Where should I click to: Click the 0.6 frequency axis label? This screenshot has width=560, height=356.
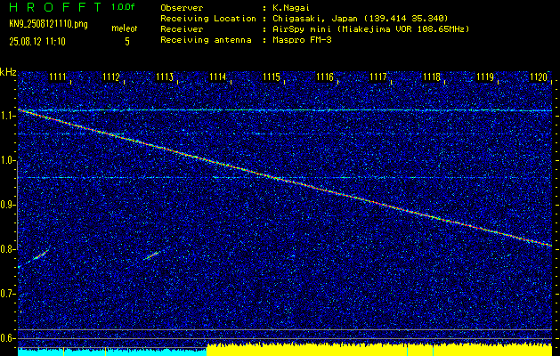[7, 338]
